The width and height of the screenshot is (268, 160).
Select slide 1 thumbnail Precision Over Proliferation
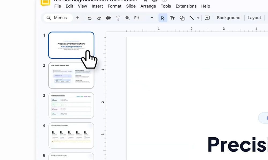pyautogui.click(x=71, y=45)
